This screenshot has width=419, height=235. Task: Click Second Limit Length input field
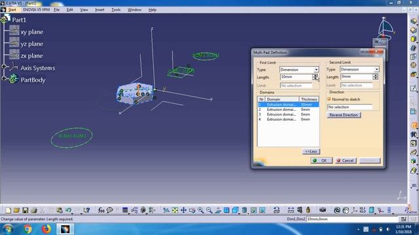coord(356,77)
